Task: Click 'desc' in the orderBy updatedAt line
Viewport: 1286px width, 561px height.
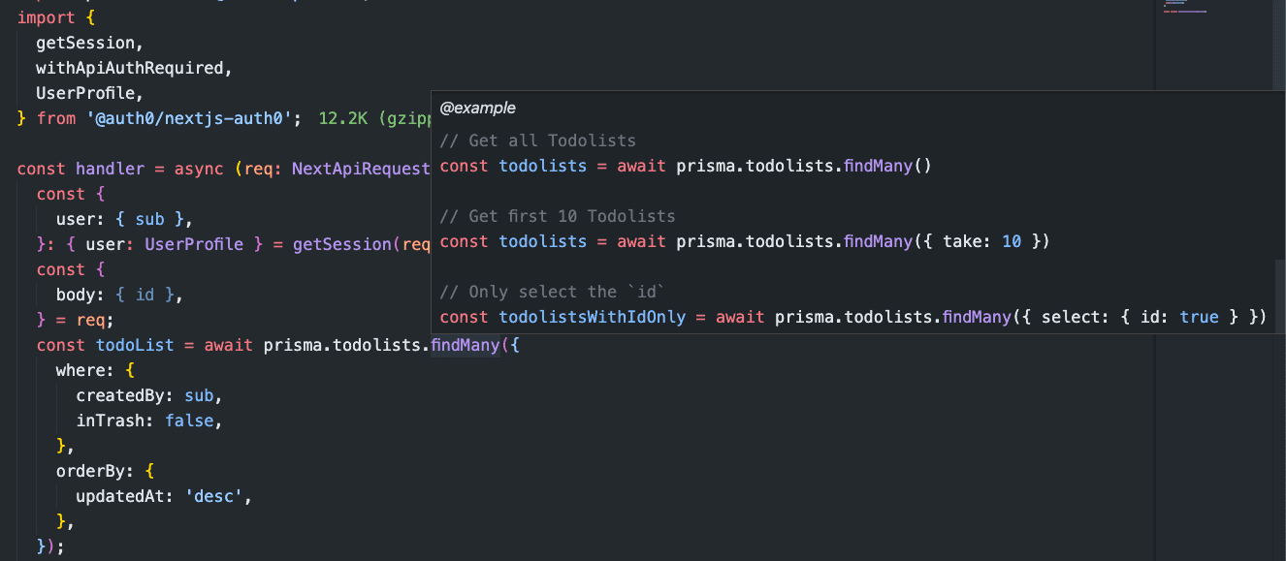Action: [x=211, y=495]
